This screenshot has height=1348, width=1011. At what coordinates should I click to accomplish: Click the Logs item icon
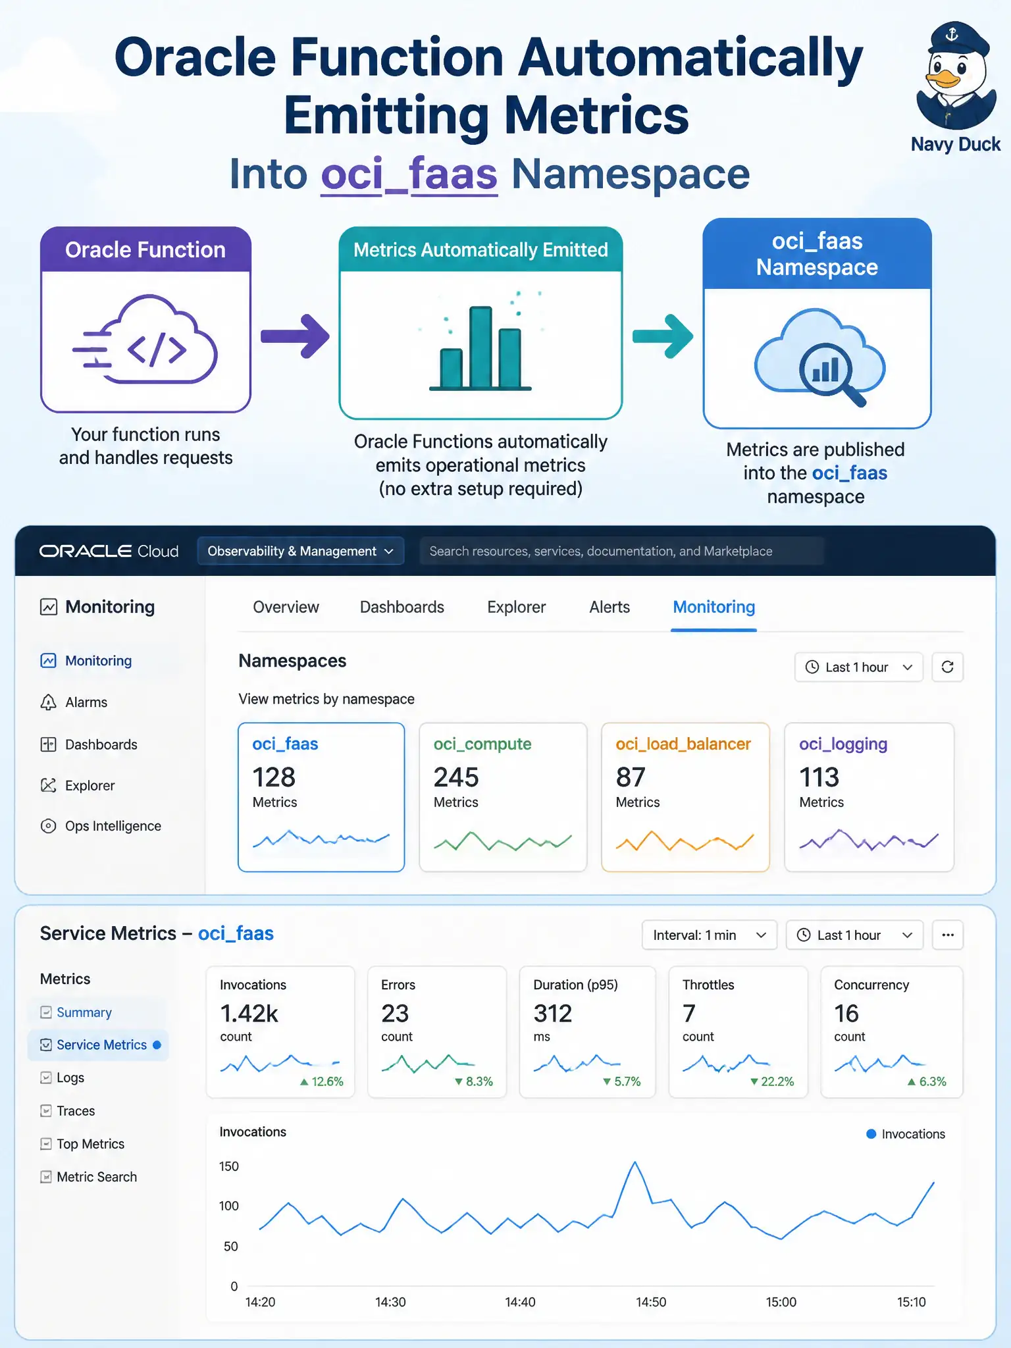tap(46, 1077)
